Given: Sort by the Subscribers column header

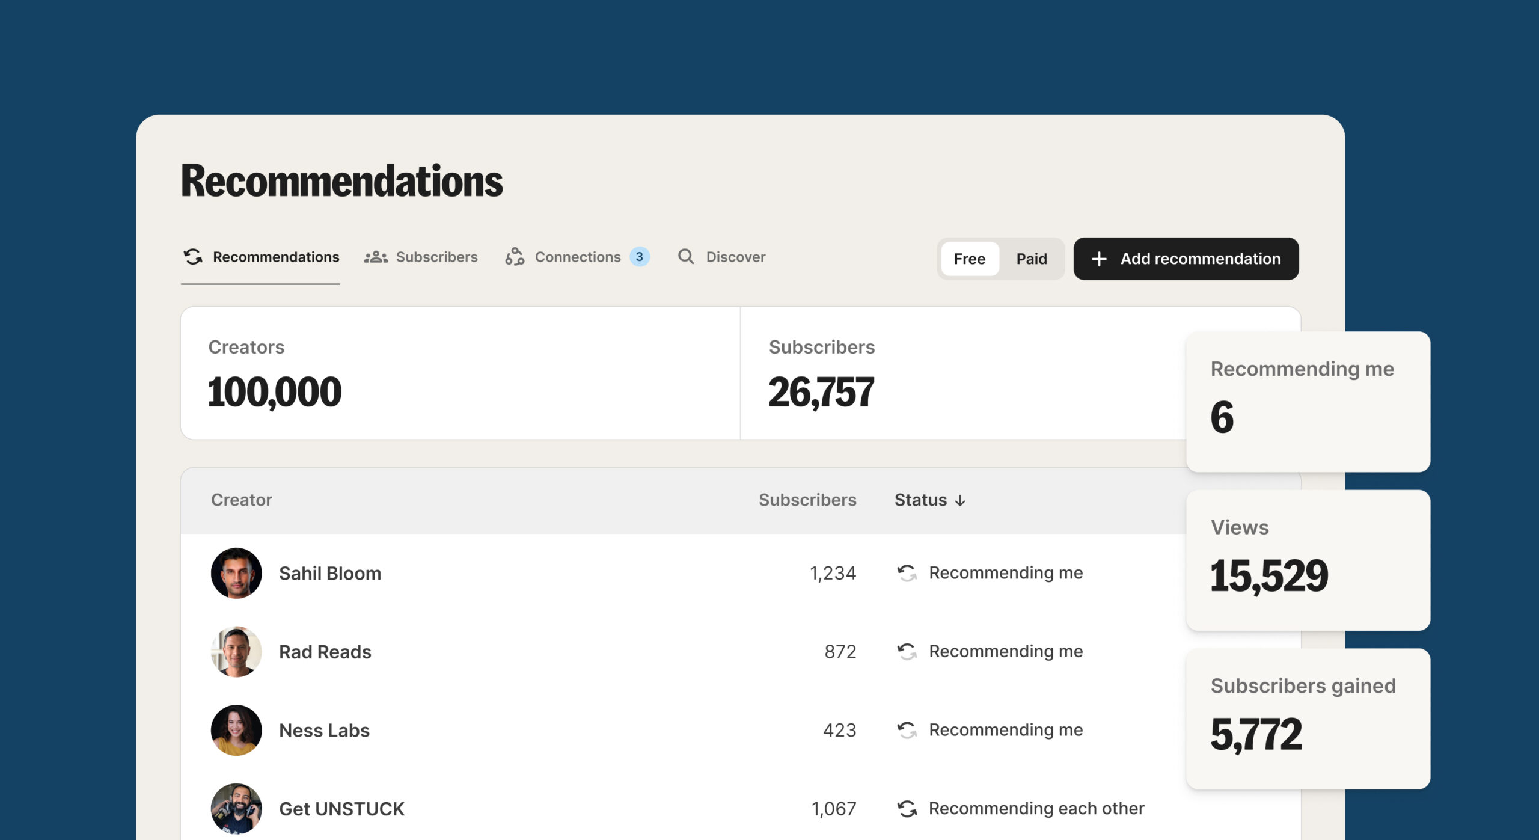Looking at the screenshot, I should (807, 500).
